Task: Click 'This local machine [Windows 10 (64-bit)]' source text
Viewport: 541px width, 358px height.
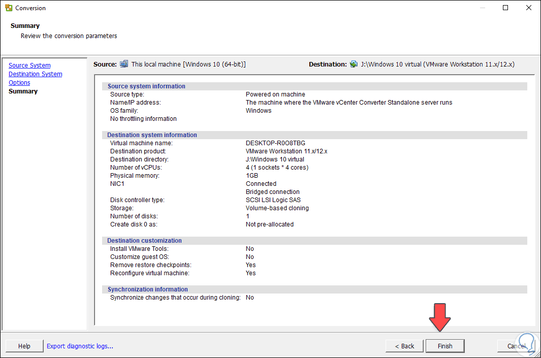Action: (x=188, y=64)
